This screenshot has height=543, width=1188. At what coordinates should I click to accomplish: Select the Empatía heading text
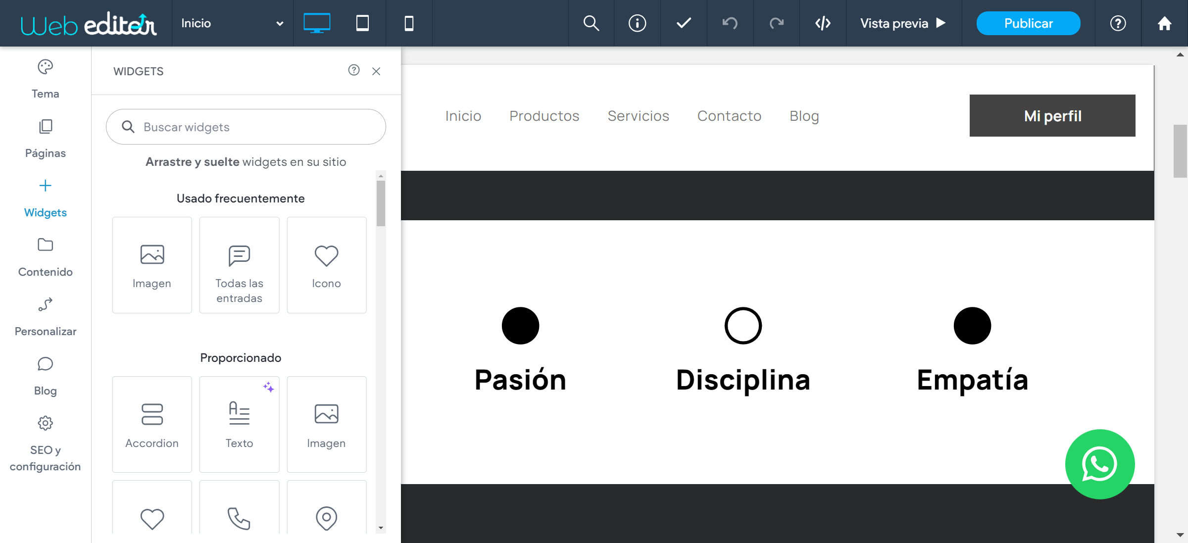point(973,380)
